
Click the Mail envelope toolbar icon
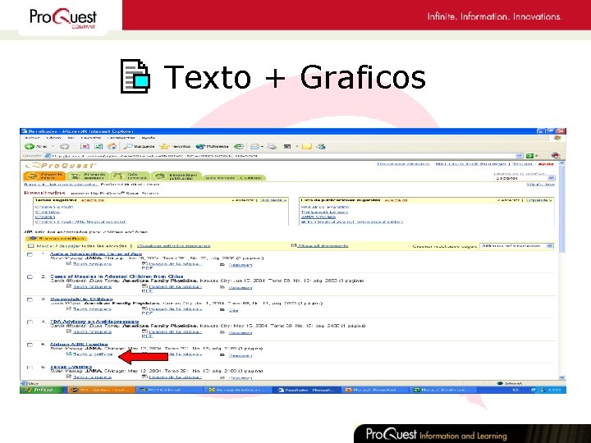(254, 146)
